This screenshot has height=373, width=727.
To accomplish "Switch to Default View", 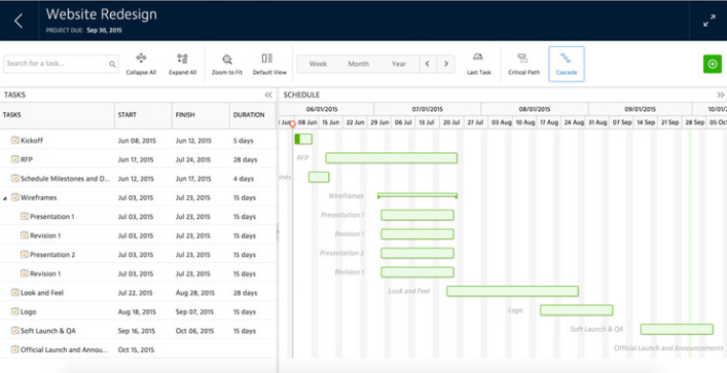I will [x=270, y=64].
